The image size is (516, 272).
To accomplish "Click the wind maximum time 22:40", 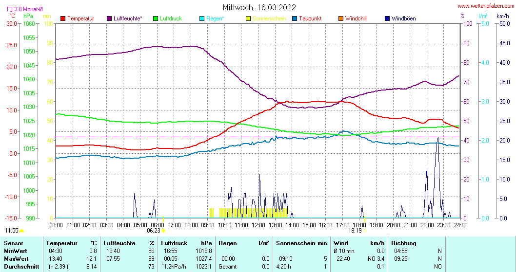I will coord(343,259).
